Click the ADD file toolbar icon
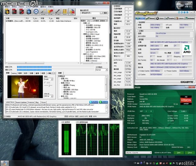The width and height of the screenshot is (196, 166). click(x=7, y=12)
